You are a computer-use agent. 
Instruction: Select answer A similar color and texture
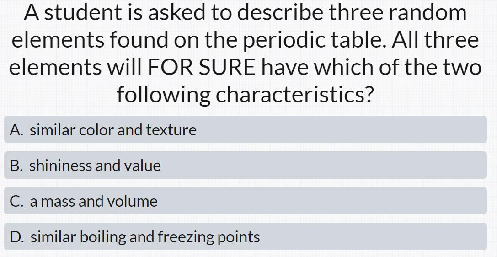tap(245, 130)
